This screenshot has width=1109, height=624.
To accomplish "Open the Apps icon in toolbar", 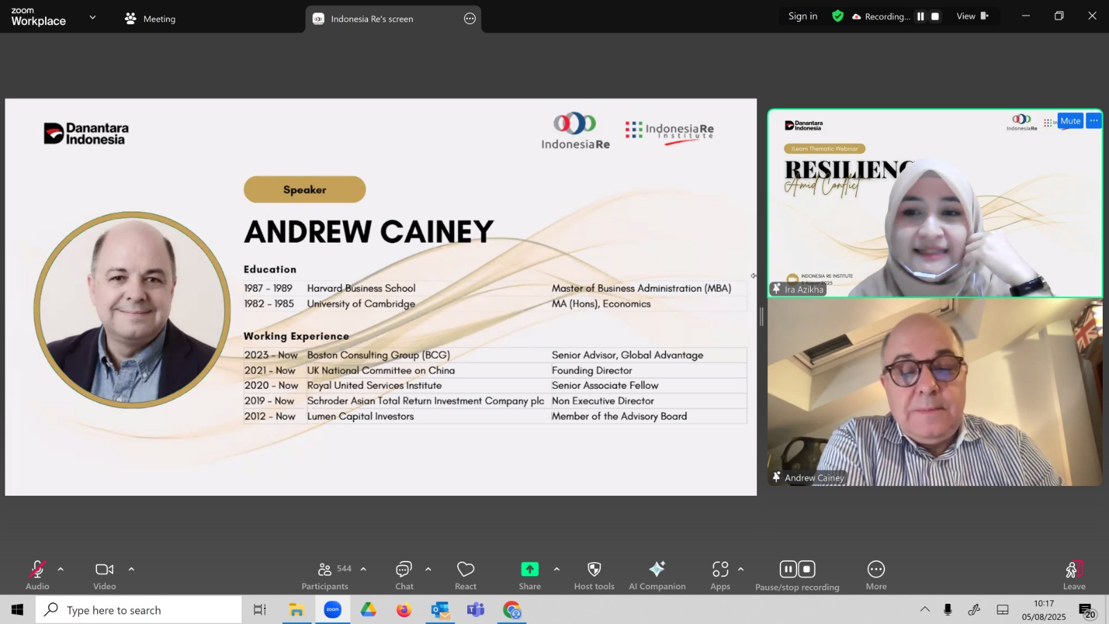I will (720, 569).
